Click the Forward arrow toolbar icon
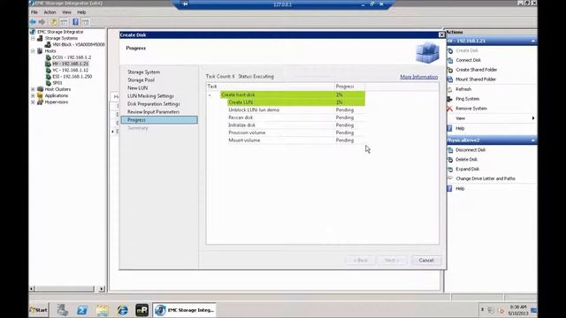566x318 pixels. pyautogui.click(x=42, y=22)
